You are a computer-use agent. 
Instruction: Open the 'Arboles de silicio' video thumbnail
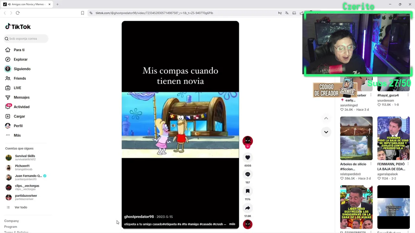pos(356,138)
